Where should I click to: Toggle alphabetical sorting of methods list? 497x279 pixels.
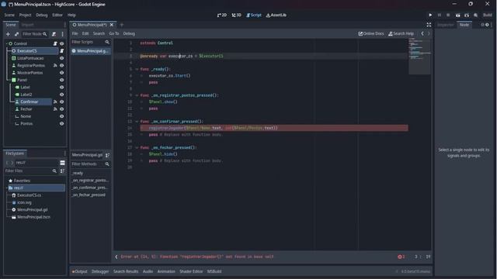point(107,155)
